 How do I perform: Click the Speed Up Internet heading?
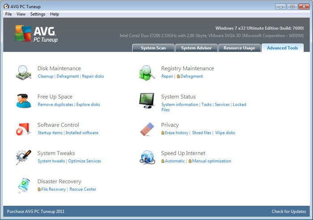tap(183, 153)
